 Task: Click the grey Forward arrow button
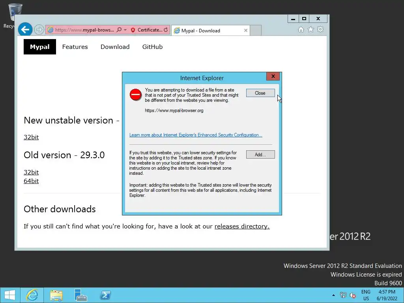[39, 30]
